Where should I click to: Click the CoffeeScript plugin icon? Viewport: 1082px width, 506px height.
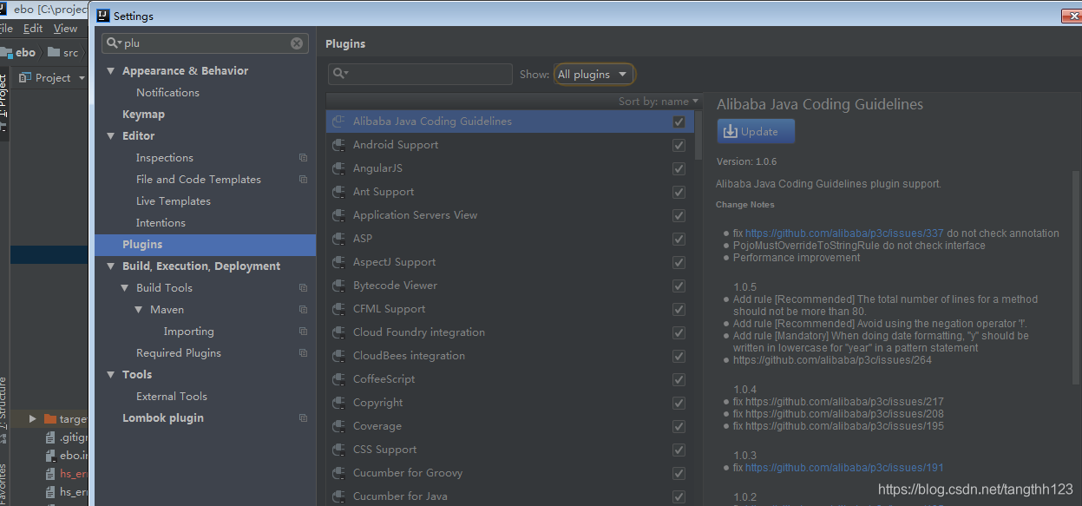click(x=338, y=379)
